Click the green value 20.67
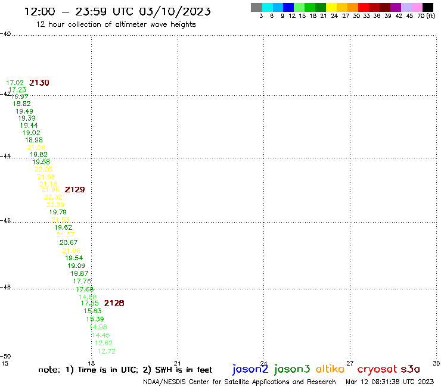 pos(69,242)
